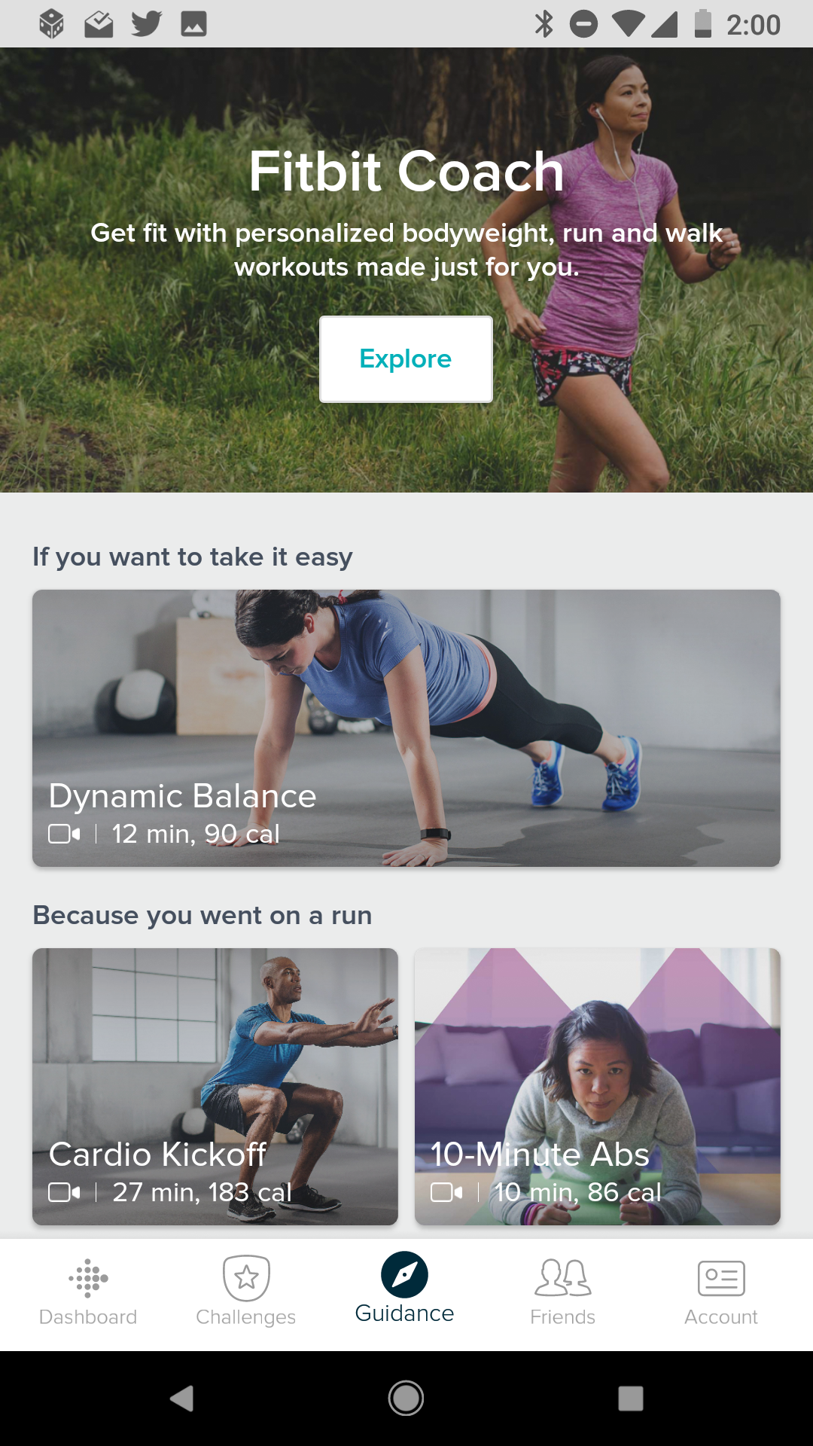Click the video icon on Cardio Kickoff
The width and height of the screenshot is (813, 1446).
[64, 1192]
